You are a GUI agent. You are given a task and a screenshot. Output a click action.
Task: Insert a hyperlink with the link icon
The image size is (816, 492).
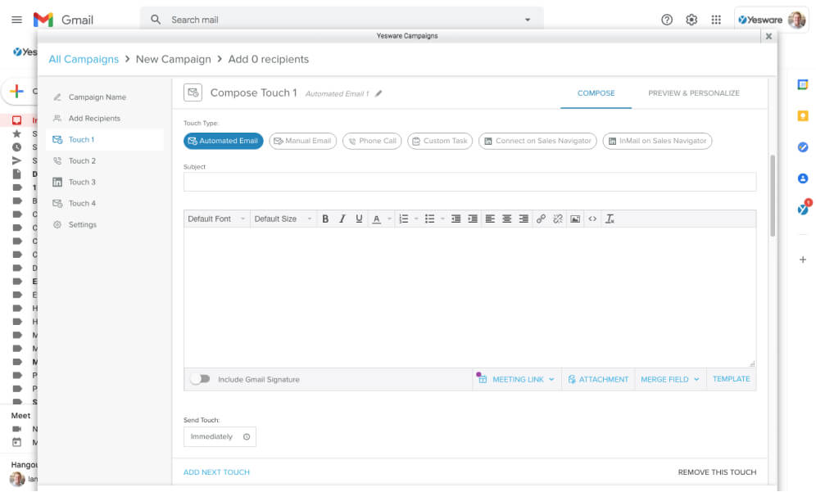(542, 219)
